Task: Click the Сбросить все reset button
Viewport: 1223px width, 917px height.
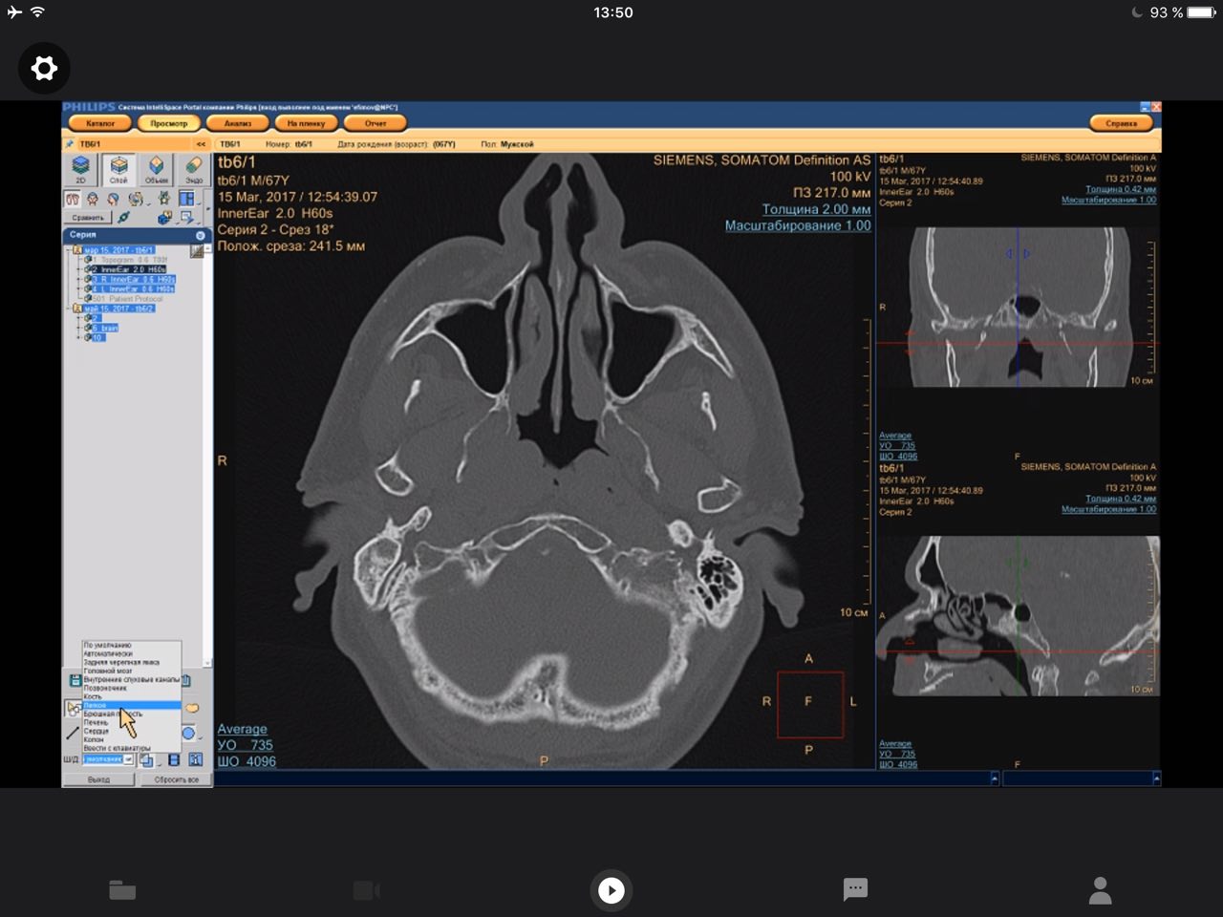Action: (x=176, y=779)
